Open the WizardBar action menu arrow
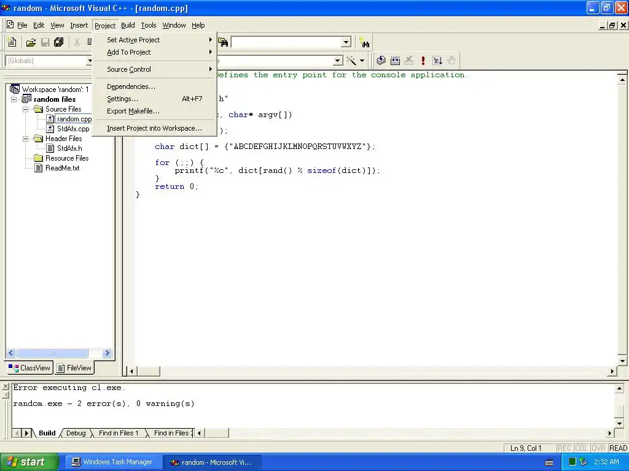This screenshot has height=471, width=629. [x=362, y=61]
